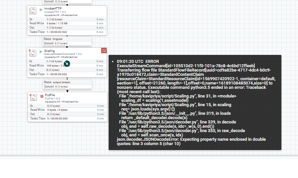The height and width of the screenshot is (178, 298).
Task: Click the Queued count under output stream
Action: pos(61,87)
